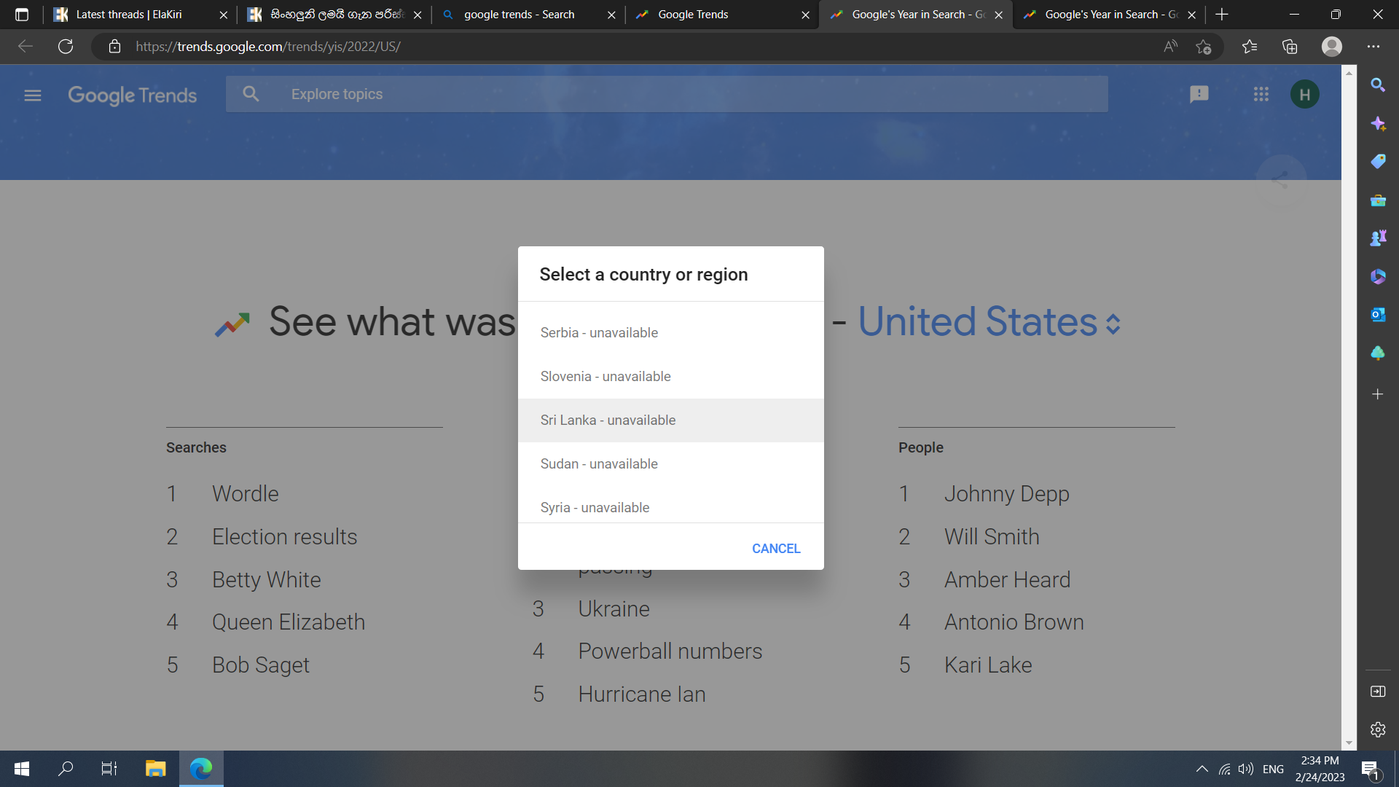Screen dimensions: 1399x787
Task: Focus the Explore topics search field
Action: click(667, 94)
